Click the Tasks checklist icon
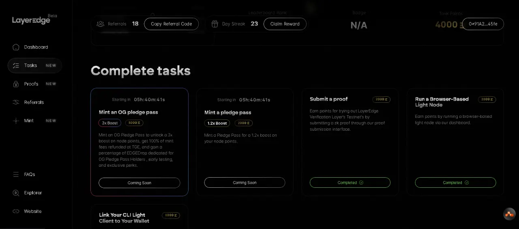Image resolution: width=519 pixels, height=229 pixels. click(16, 66)
